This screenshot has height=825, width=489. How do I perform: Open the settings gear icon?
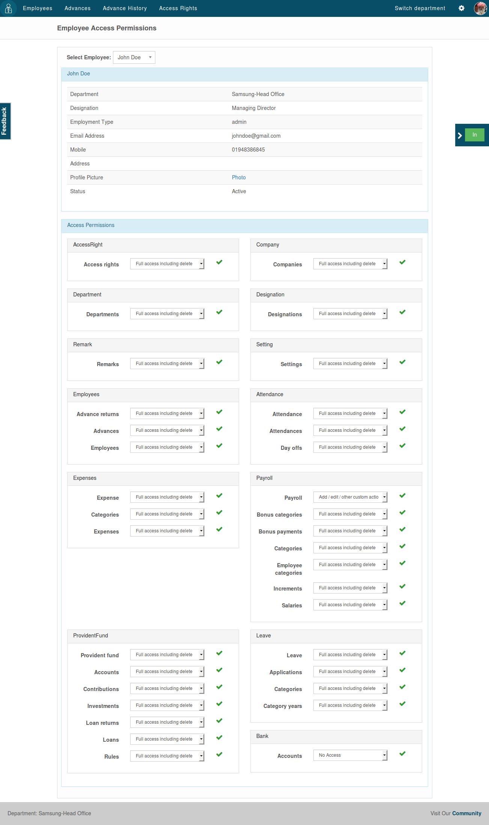[461, 8]
